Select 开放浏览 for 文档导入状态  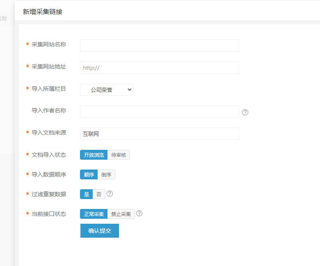pyautogui.click(x=94, y=155)
